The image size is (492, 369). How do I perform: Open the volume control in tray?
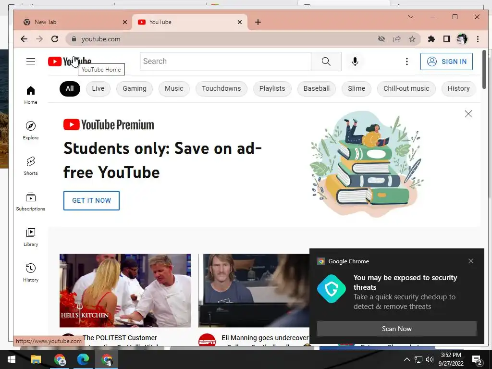tap(430, 359)
